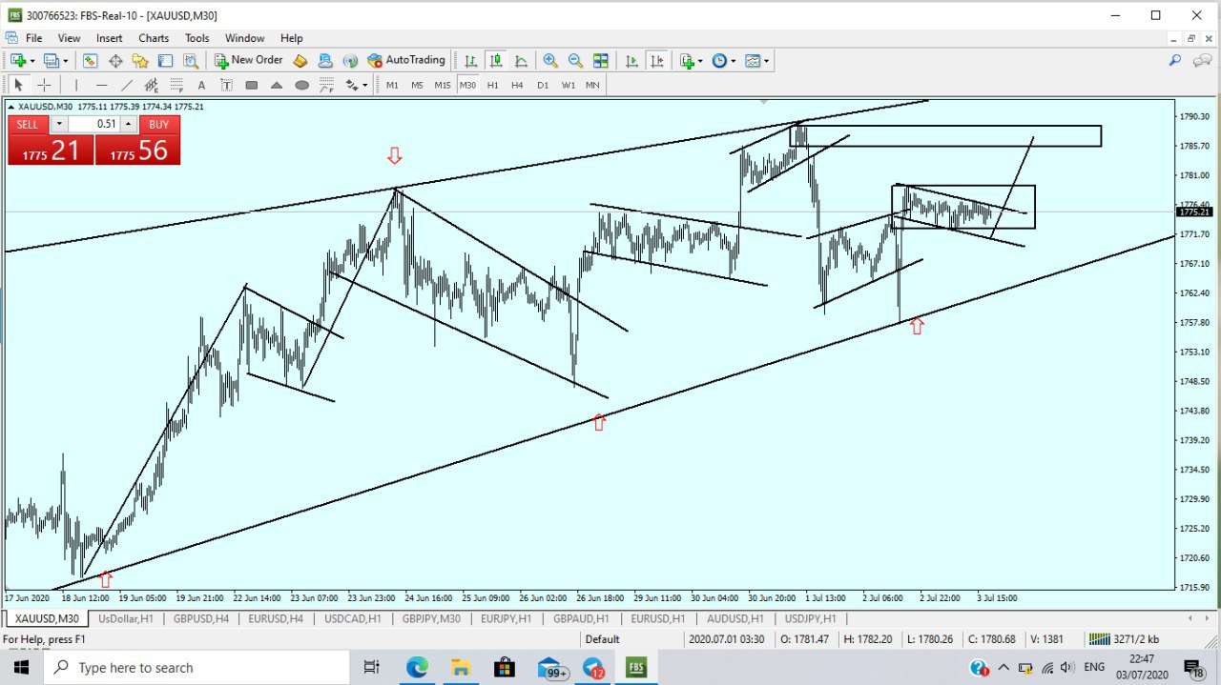Tile chart windows with the grid icon
This screenshot has height=685, width=1221.
(600, 61)
